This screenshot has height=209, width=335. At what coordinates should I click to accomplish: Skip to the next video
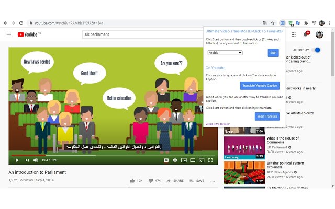[x=27, y=160]
